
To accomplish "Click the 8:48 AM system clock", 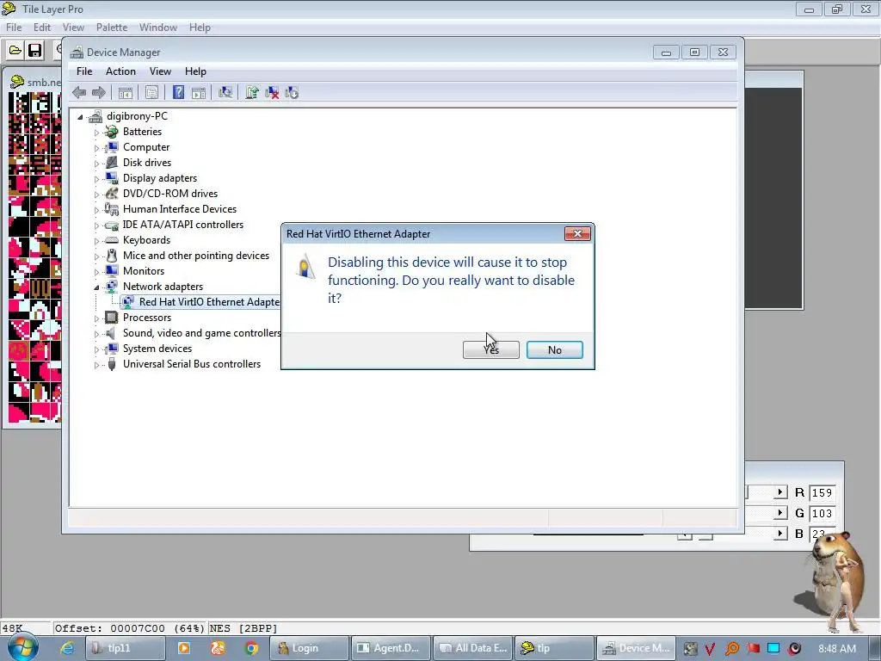I will [837, 649].
